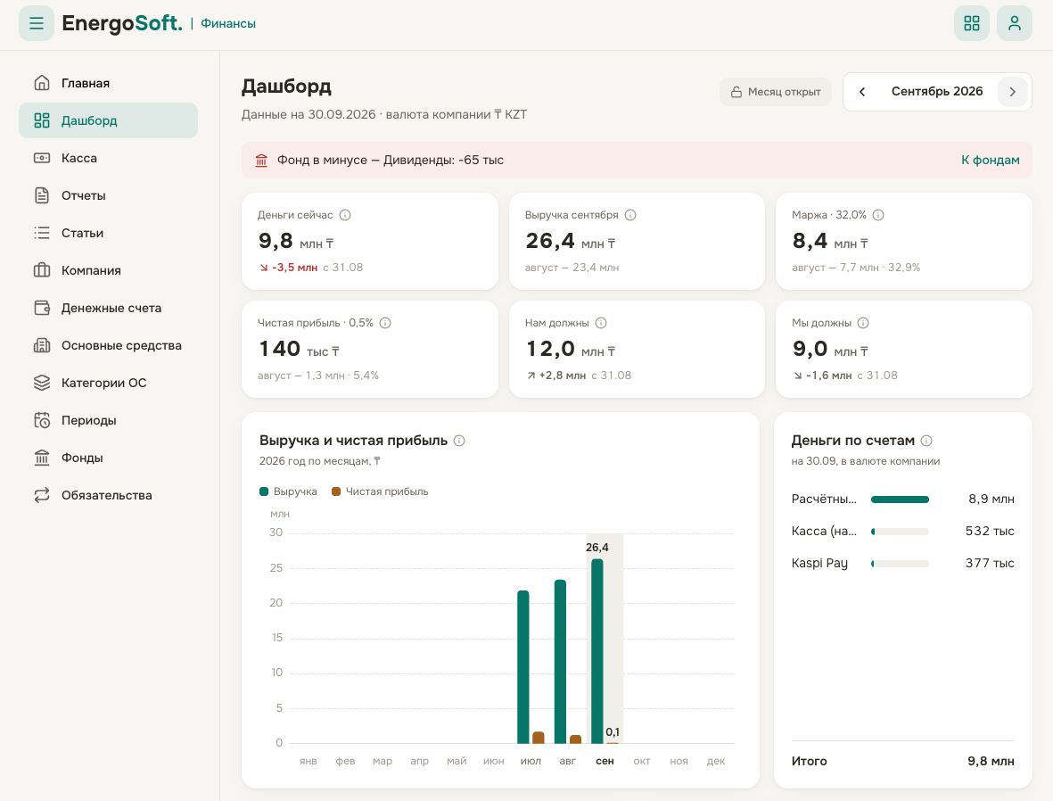Screen dimensions: 1053x801
Task: Click the Финансы header label
Action: (x=228, y=23)
